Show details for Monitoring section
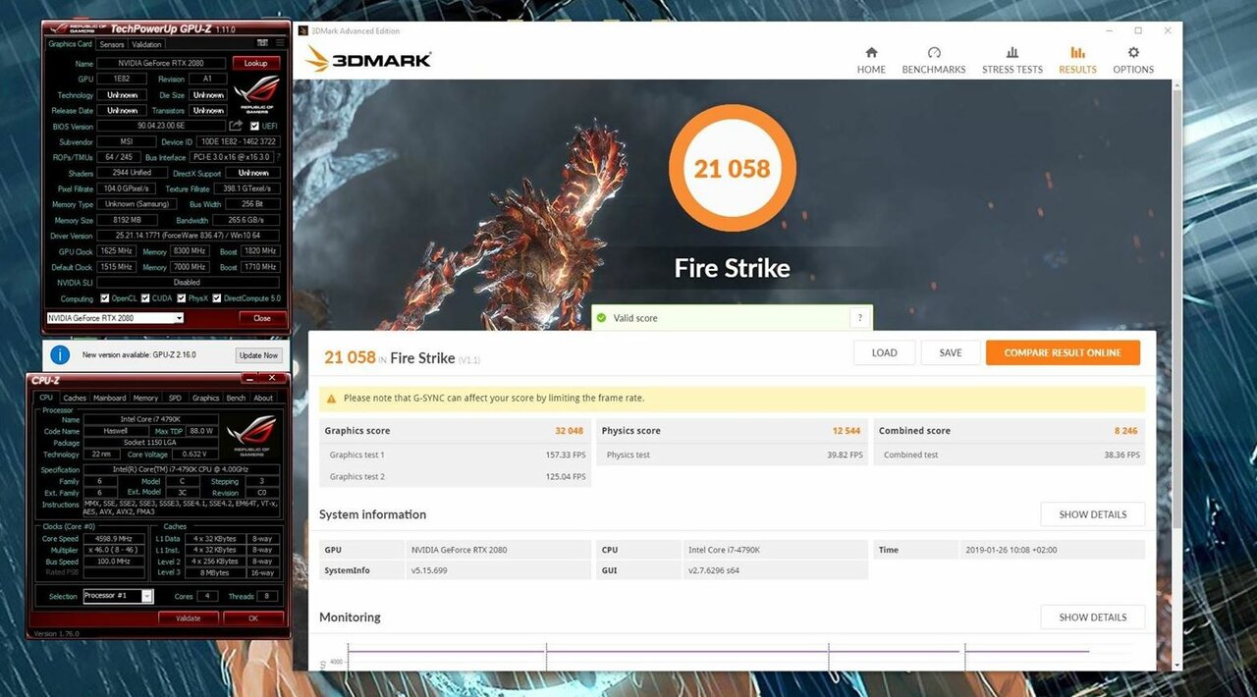 1092,617
